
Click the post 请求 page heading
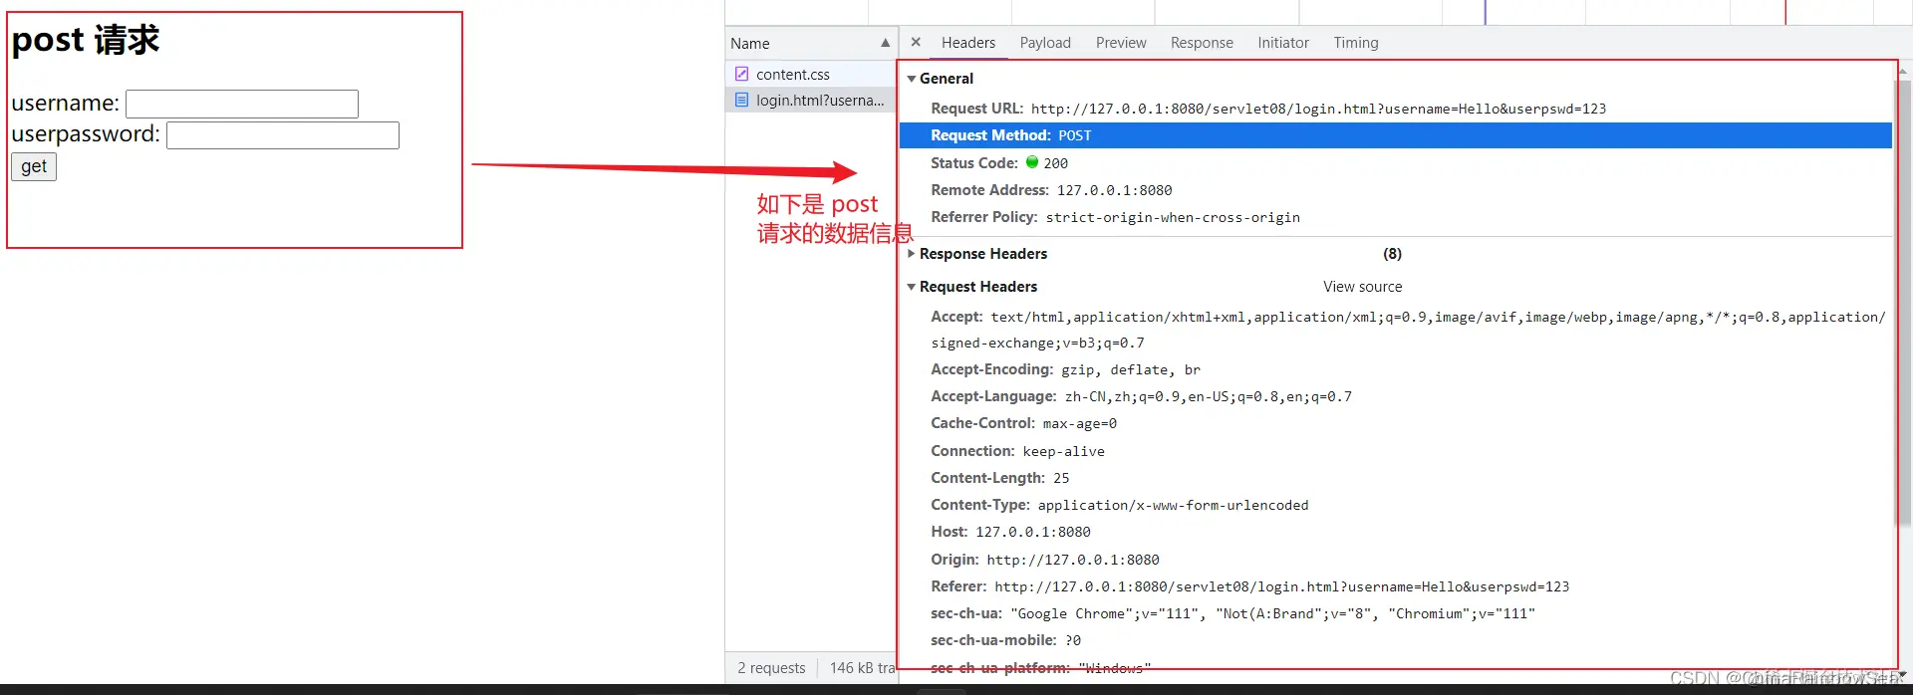pos(86,40)
